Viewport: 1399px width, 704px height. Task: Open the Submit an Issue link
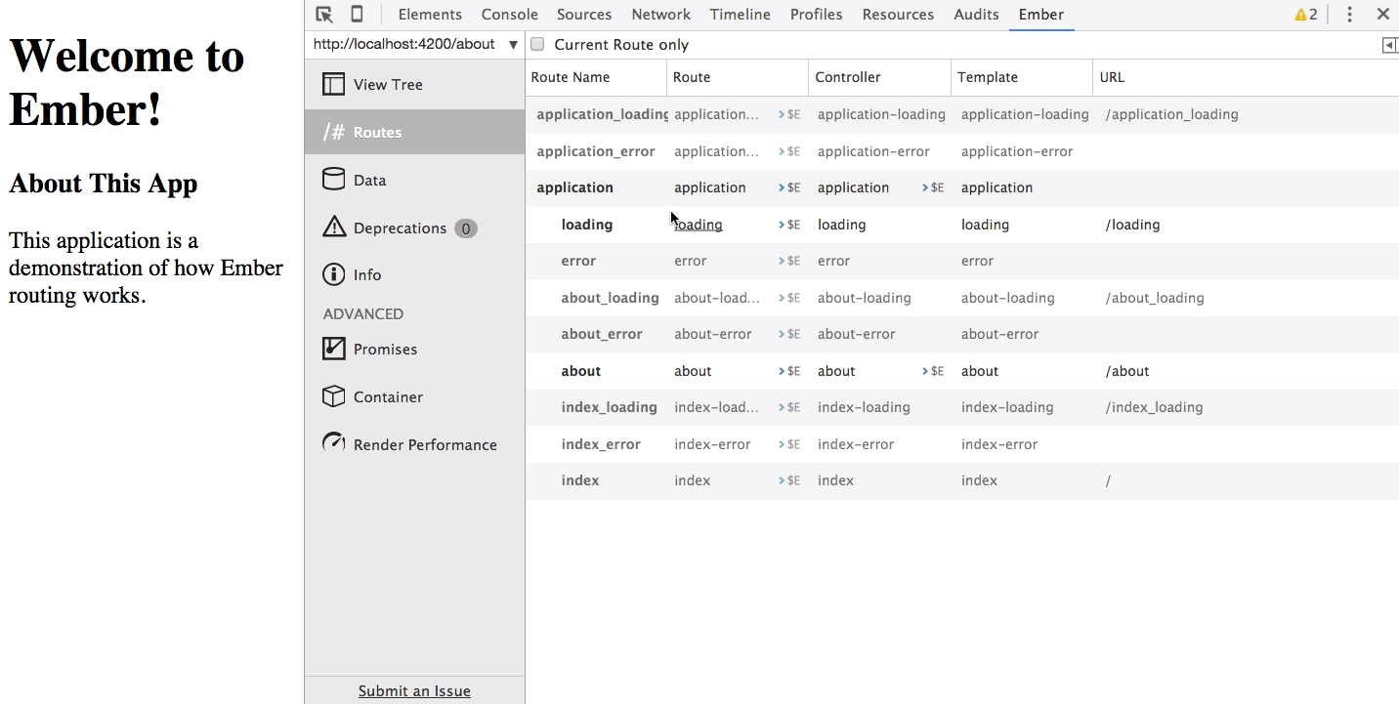tap(414, 690)
